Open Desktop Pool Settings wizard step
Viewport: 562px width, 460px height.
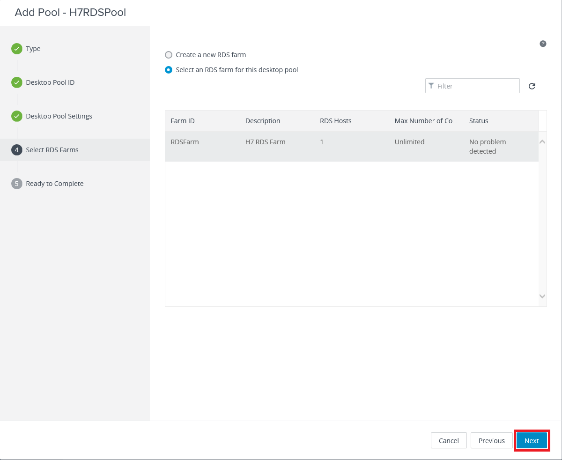59,116
